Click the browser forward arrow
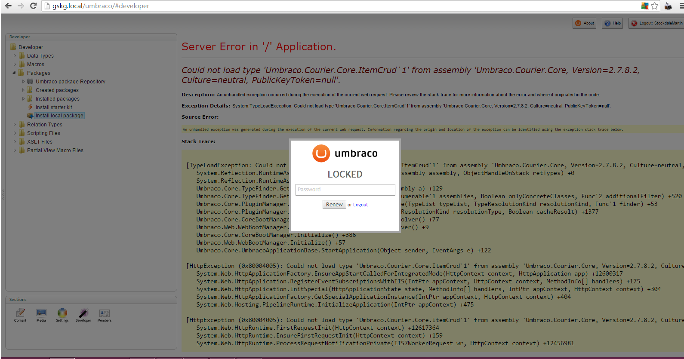 point(21,6)
